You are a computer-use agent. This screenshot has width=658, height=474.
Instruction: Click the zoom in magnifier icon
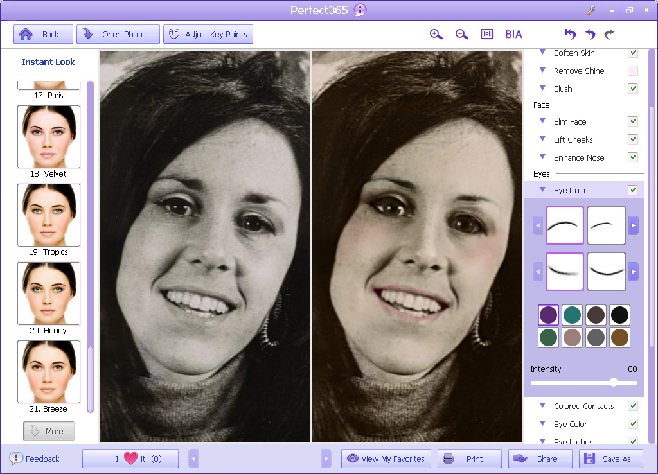coord(436,34)
